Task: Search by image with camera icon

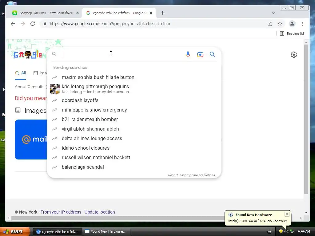Action: 200,54
